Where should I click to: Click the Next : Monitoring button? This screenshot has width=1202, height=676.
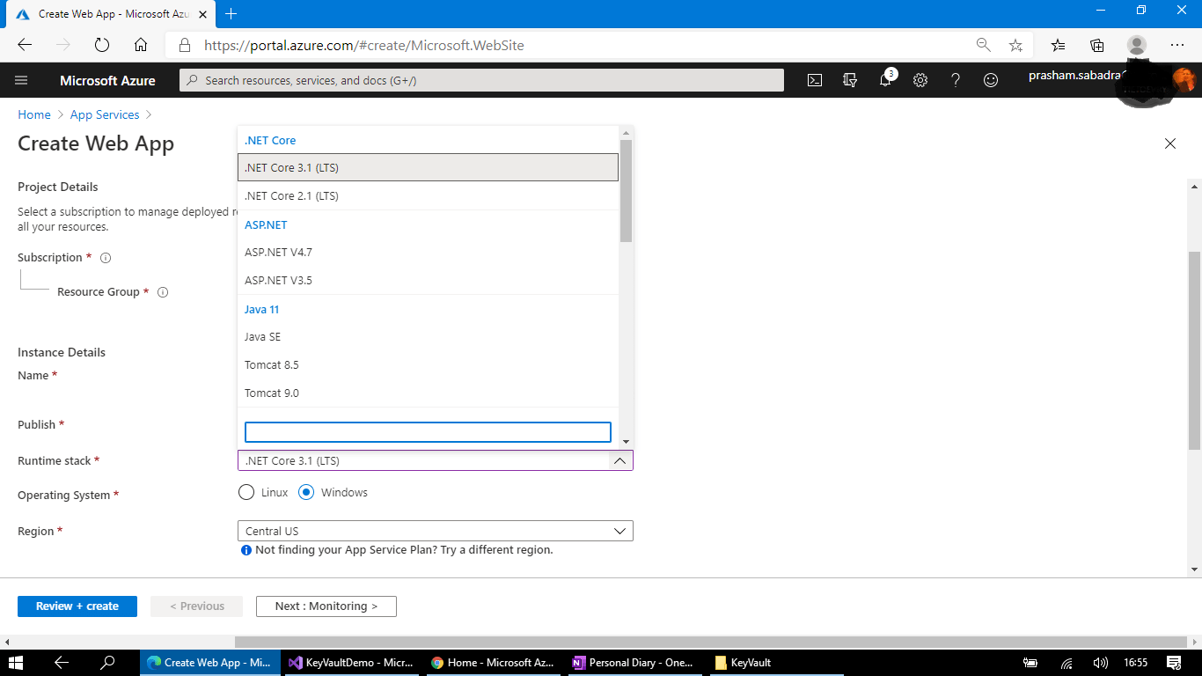point(326,606)
